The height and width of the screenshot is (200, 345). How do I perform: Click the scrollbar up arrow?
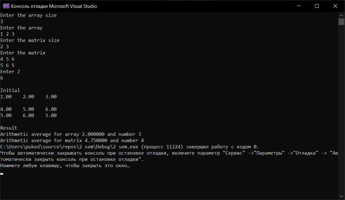pyautogui.click(x=341, y=15)
